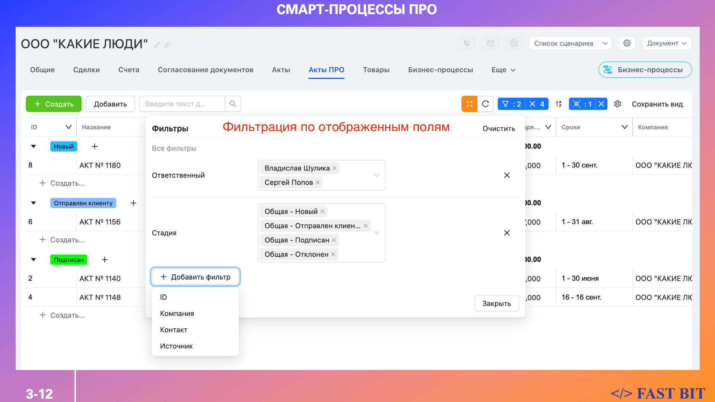Screen dimensions: 715x402
Task: Collapse the Новый stage group
Action: 34,146
